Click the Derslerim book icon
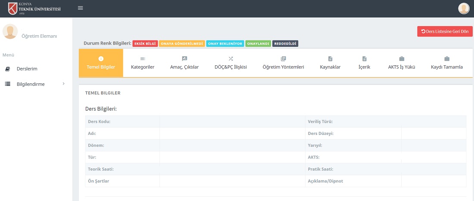 tap(7, 69)
